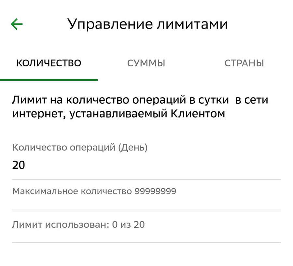Click the Управление лимитами title
This screenshot has width=293, height=266.
[x=148, y=23]
